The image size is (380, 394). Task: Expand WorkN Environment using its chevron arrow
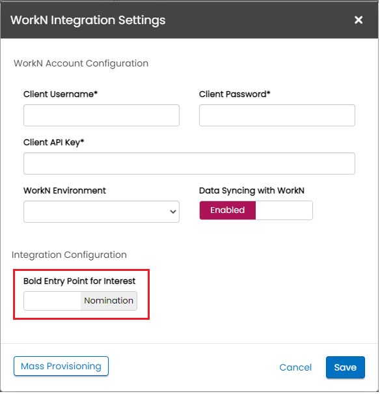click(x=172, y=212)
